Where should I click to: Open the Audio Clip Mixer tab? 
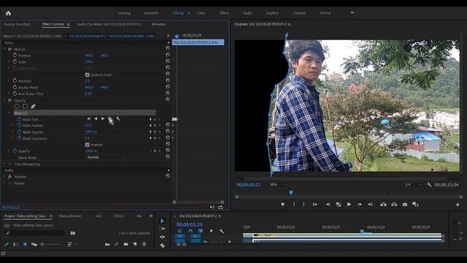coord(109,24)
